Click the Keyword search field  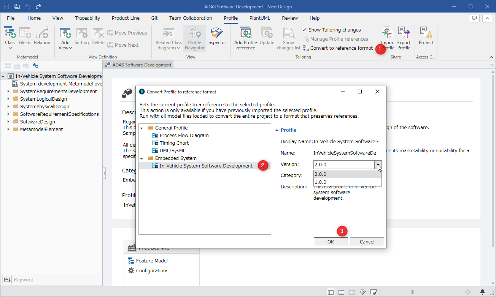coord(57,280)
